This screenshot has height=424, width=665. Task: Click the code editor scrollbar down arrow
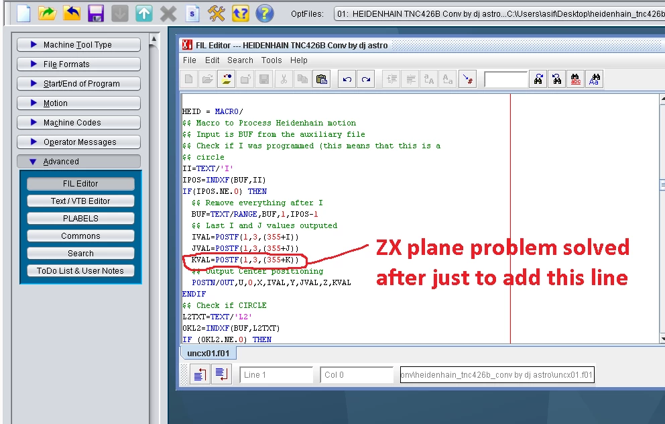662,339
